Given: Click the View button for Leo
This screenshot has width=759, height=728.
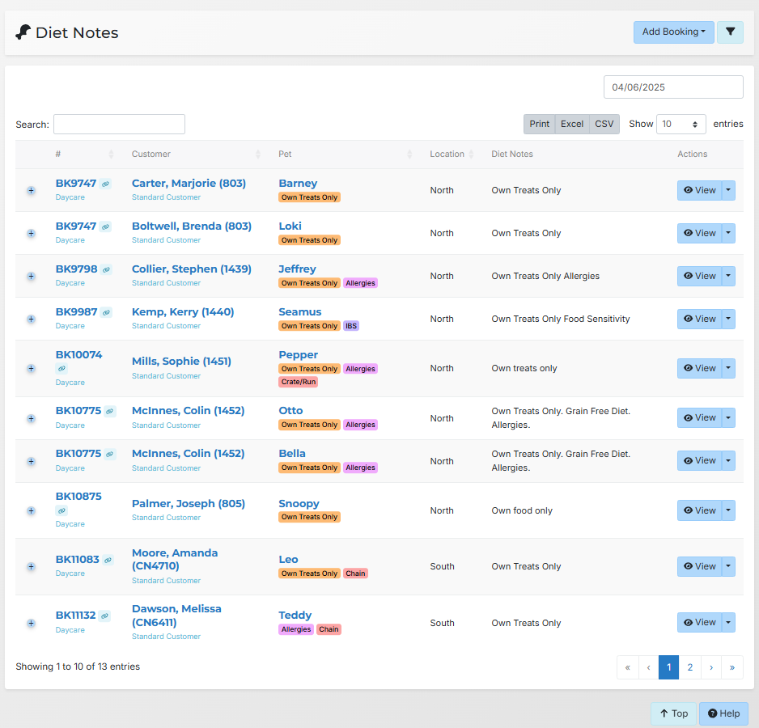Looking at the screenshot, I should [699, 566].
